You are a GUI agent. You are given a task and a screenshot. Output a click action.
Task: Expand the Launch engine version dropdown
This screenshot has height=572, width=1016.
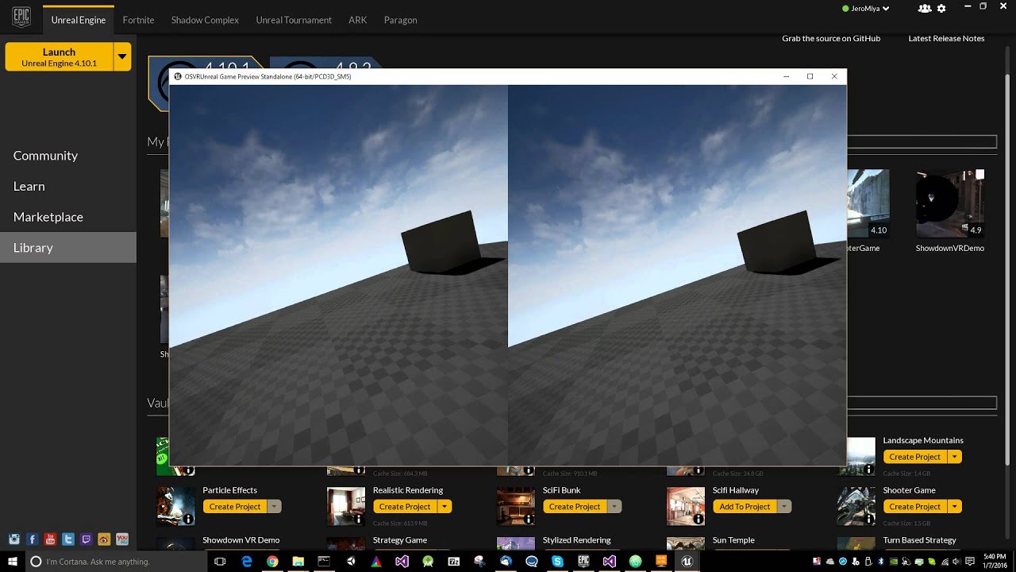(x=122, y=57)
